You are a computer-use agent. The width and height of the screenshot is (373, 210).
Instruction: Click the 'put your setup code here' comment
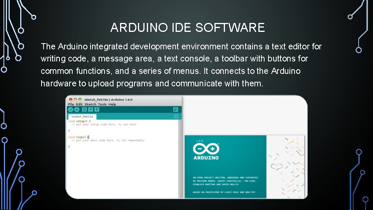(x=104, y=124)
